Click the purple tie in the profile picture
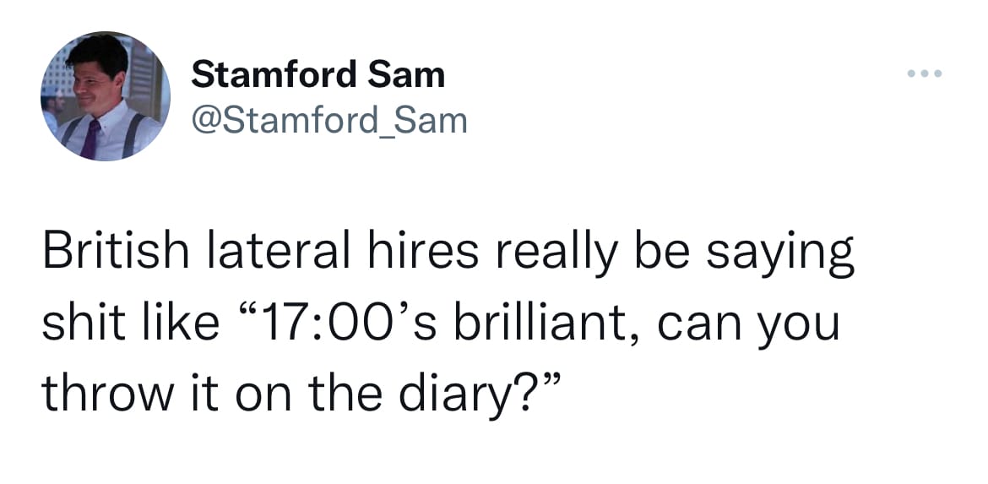 coord(91,137)
